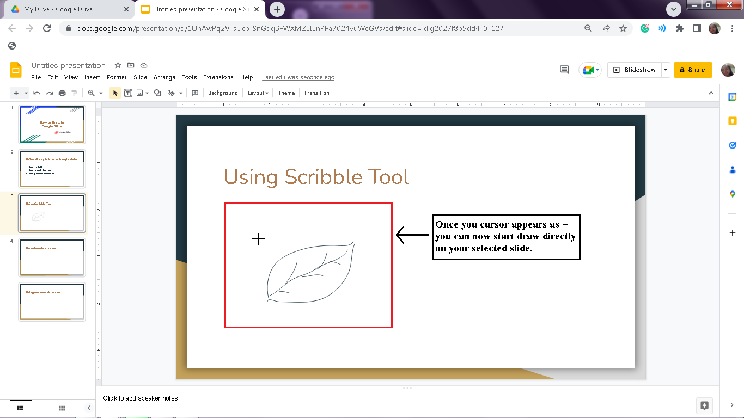Select the Shape tool

click(x=157, y=93)
